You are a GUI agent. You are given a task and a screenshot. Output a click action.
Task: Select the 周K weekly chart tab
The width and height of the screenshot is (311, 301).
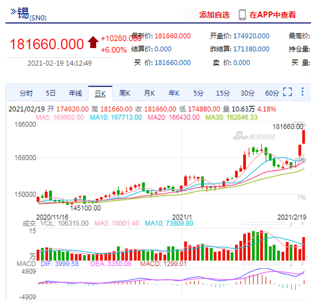tap(124, 93)
